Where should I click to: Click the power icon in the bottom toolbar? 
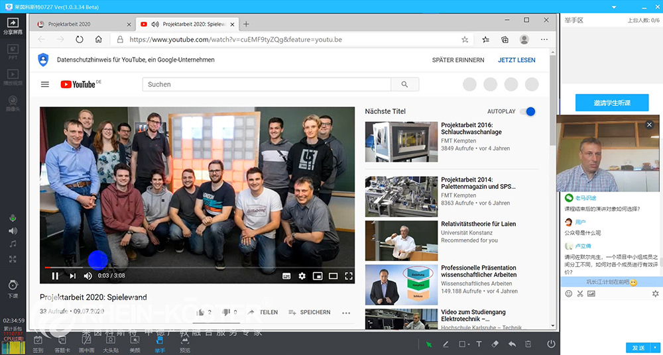(550, 344)
